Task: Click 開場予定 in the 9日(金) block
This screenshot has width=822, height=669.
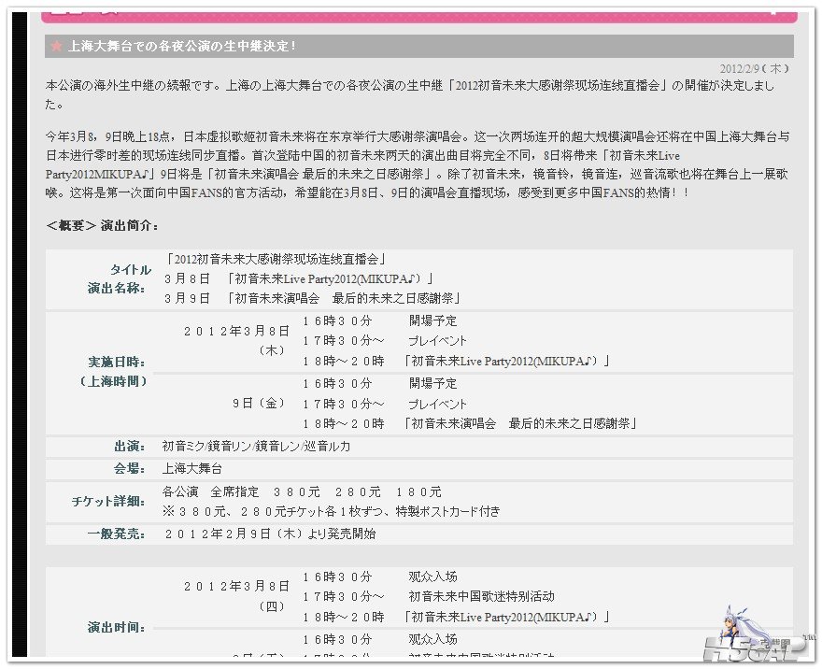Action: (433, 384)
